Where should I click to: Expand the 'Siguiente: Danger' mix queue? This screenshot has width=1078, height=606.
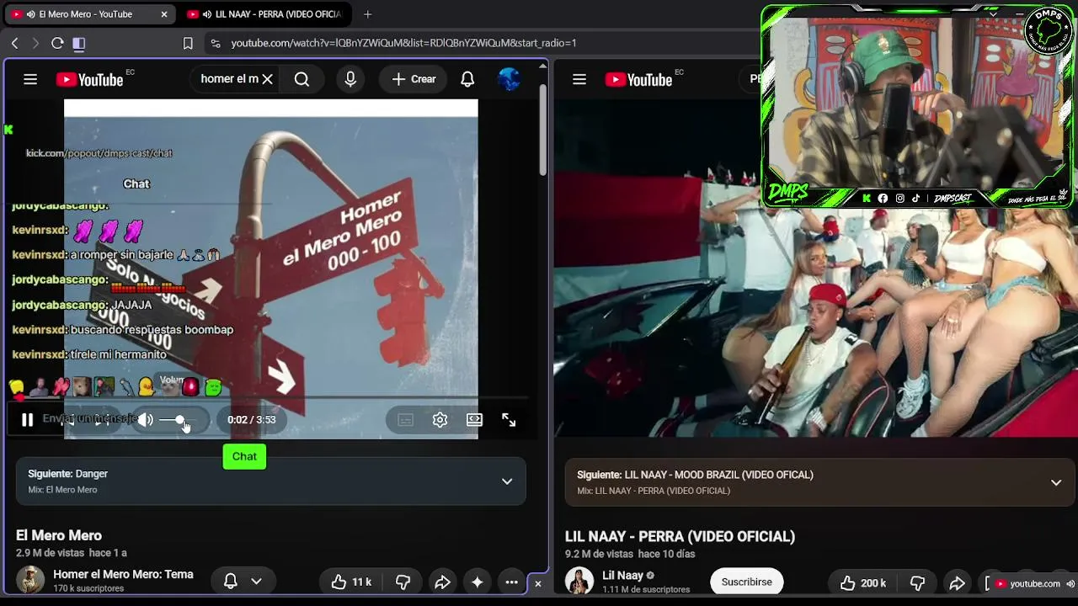(507, 481)
